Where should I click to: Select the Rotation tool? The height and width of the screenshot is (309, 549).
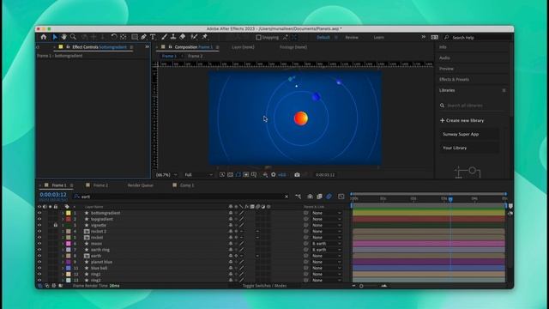point(114,37)
